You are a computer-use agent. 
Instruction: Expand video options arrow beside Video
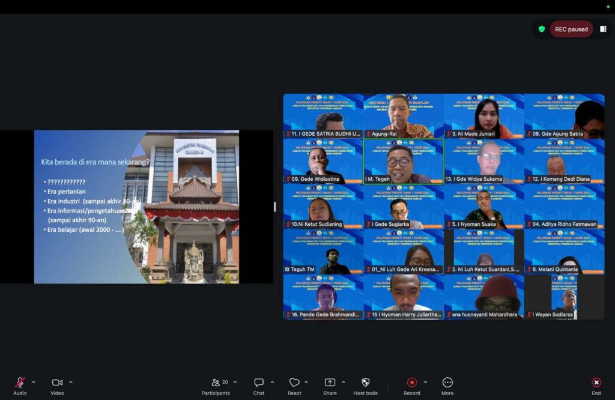pos(71,382)
